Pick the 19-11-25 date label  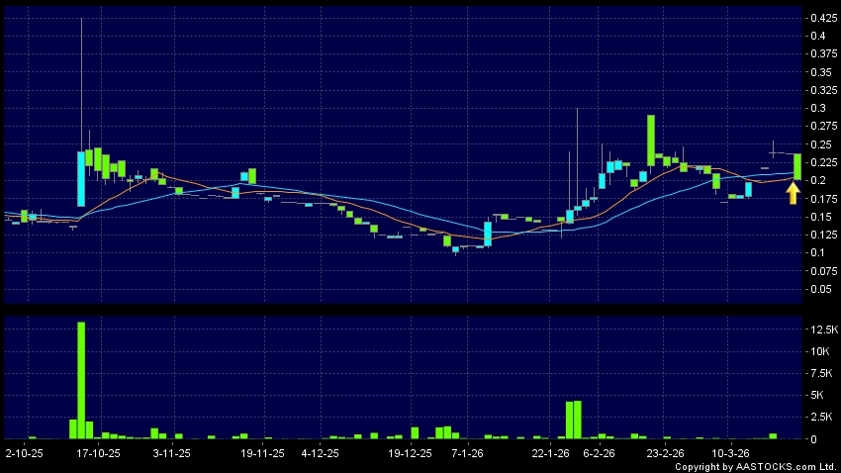click(x=263, y=453)
